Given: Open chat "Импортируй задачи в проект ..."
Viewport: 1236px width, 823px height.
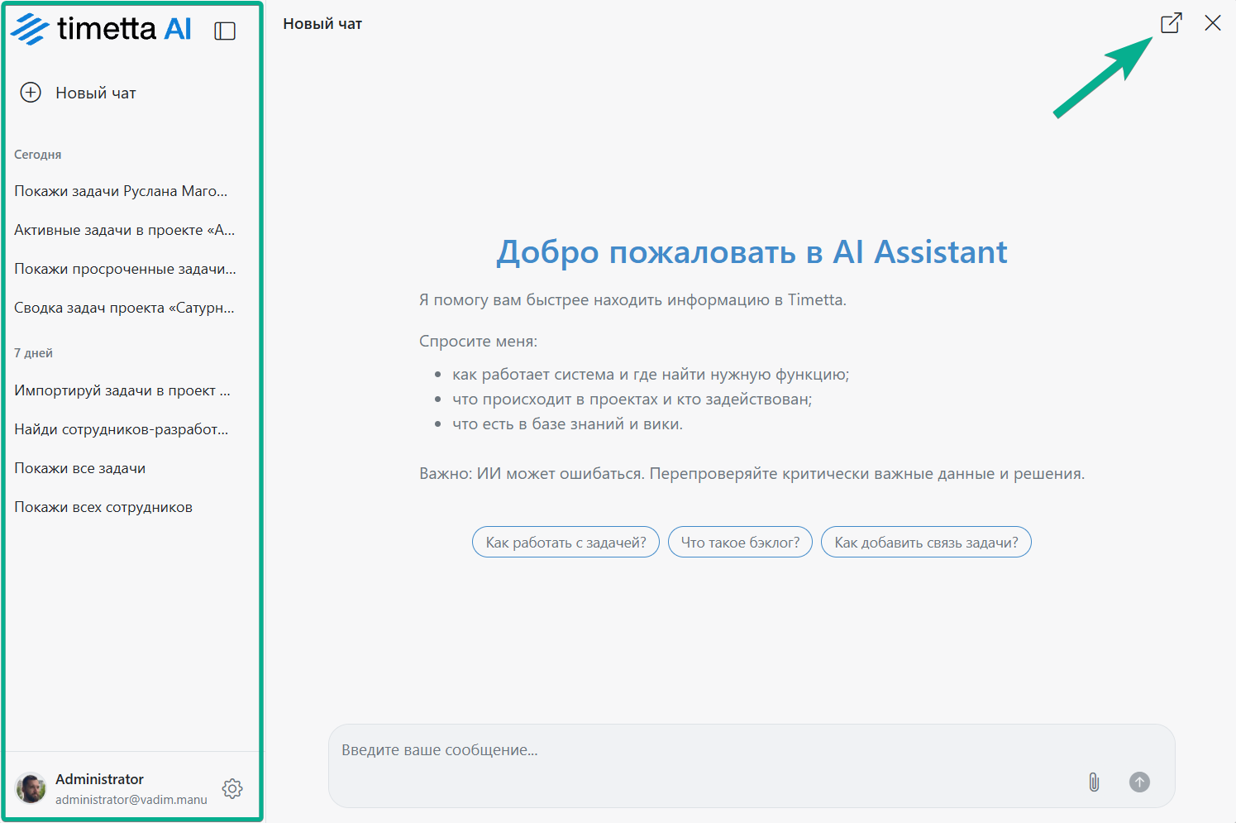Looking at the screenshot, I should (122, 390).
